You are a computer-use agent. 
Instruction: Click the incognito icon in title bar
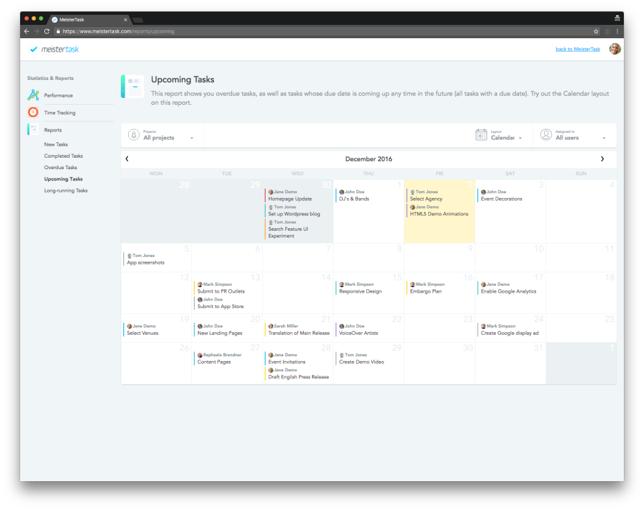(x=617, y=18)
